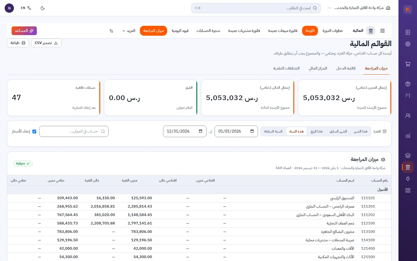Click the users icon in the sidebar
The image size is (417, 261).
pyautogui.click(x=408, y=116)
